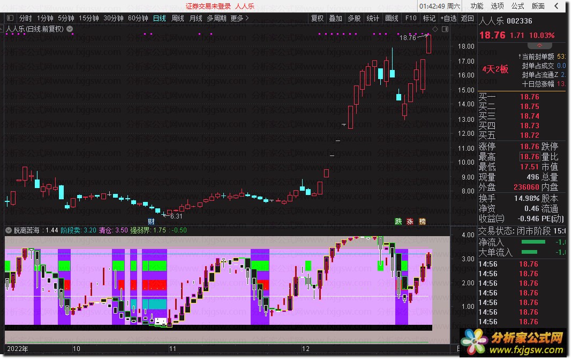The height and width of the screenshot is (359, 572).
Task: Click the 强弱界 1.75 indicator label
Action: point(148,230)
